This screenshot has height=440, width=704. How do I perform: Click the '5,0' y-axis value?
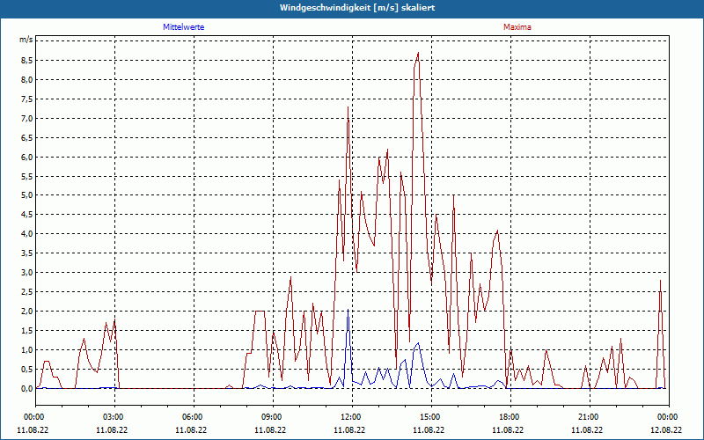26,195
